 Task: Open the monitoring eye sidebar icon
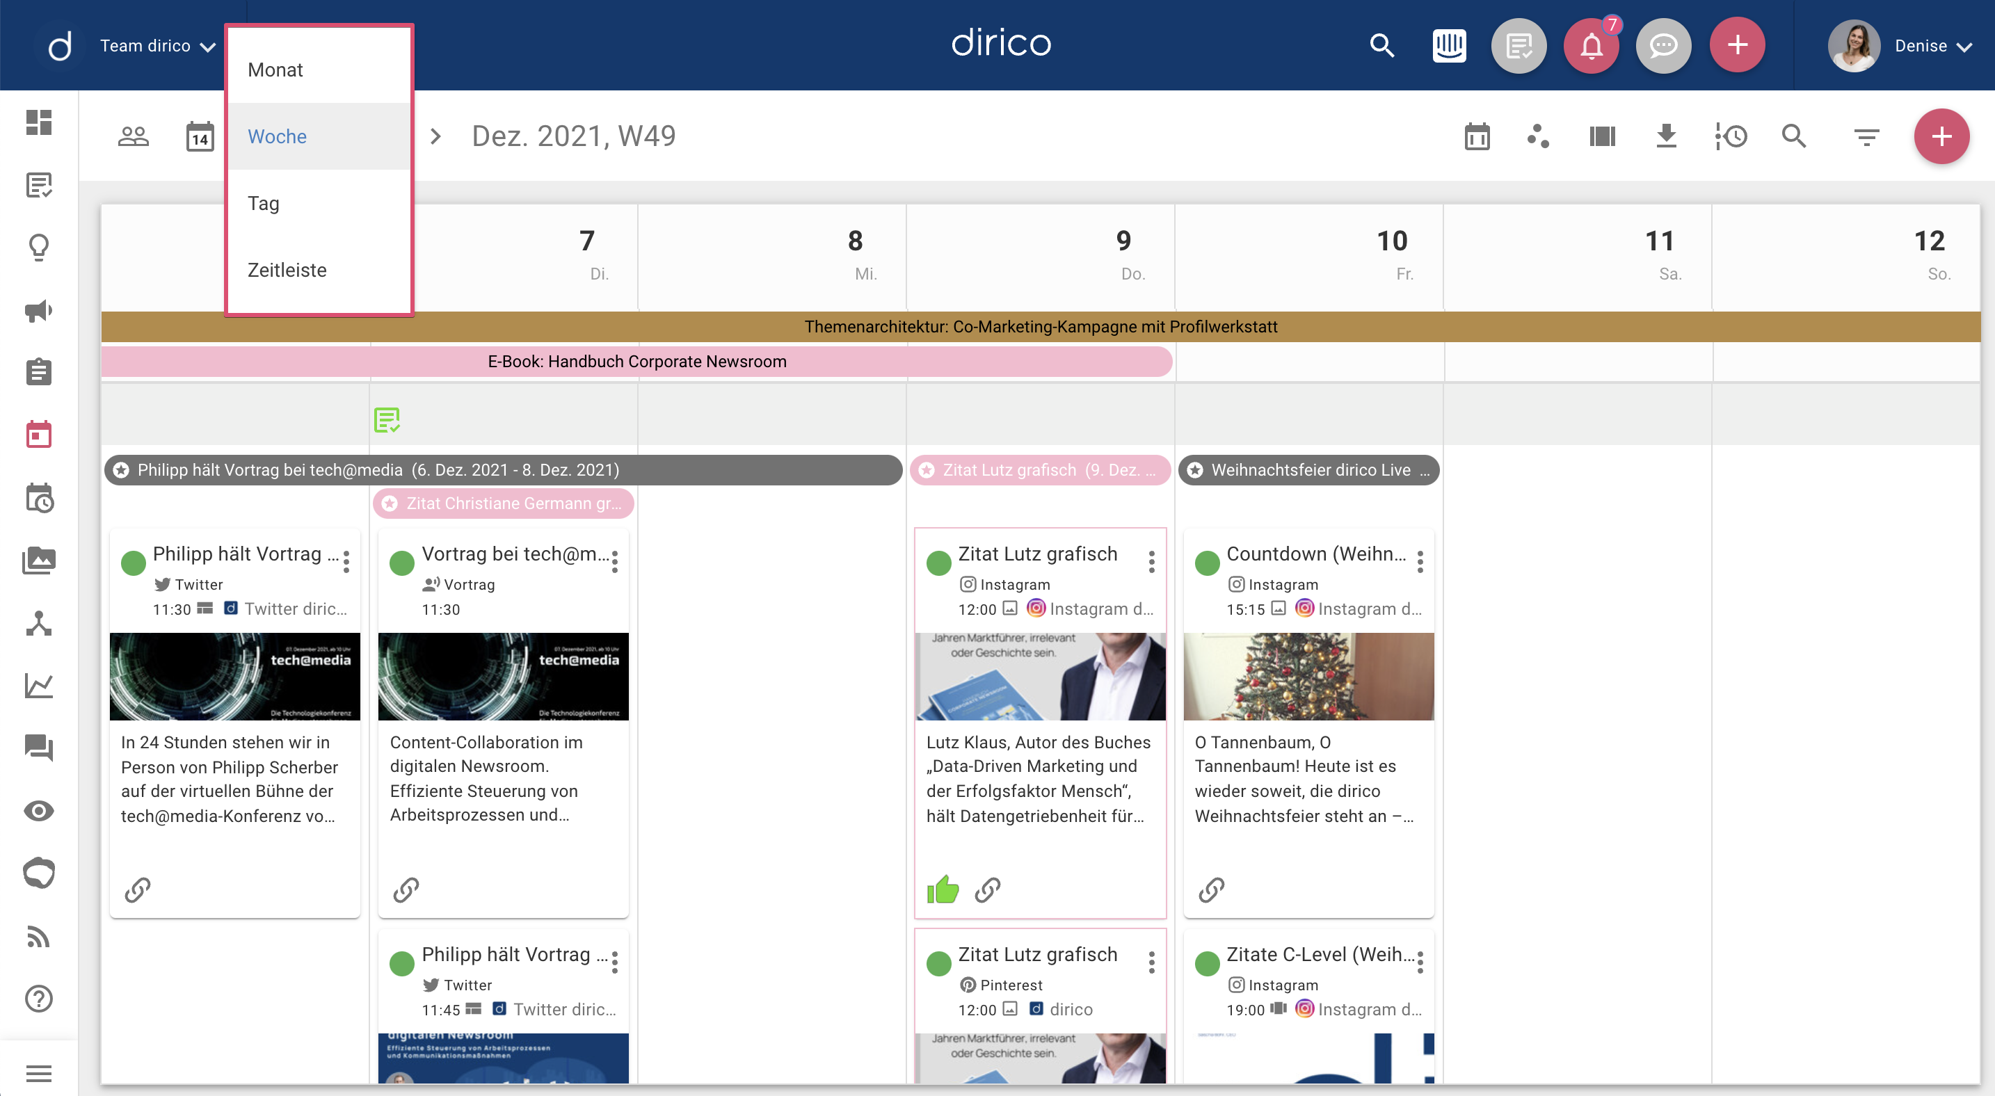pyautogui.click(x=39, y=810)
